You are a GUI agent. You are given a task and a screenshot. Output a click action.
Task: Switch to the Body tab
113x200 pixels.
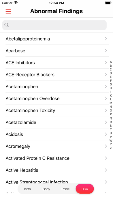(x=46, y=189)
